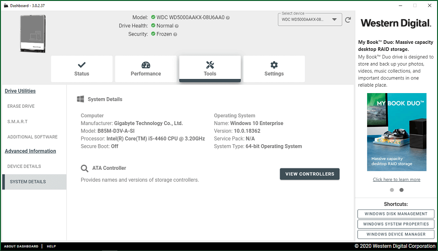
Task: Select the first ad carousel dot
Action: (392, 190)
